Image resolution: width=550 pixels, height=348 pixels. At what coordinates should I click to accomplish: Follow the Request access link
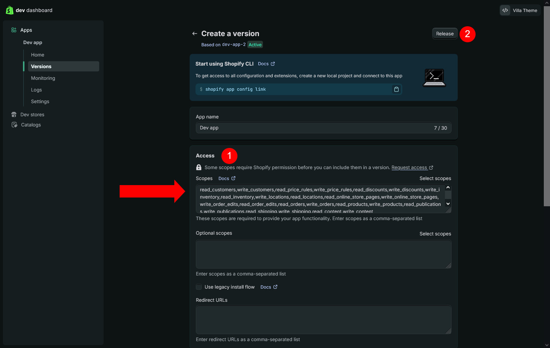pos(409,167)
